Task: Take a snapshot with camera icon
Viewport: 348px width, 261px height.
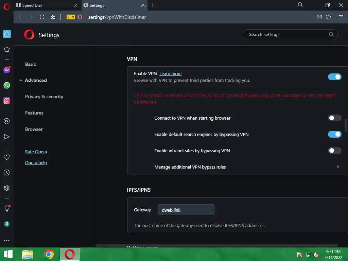Action: (x=319, y=17)
